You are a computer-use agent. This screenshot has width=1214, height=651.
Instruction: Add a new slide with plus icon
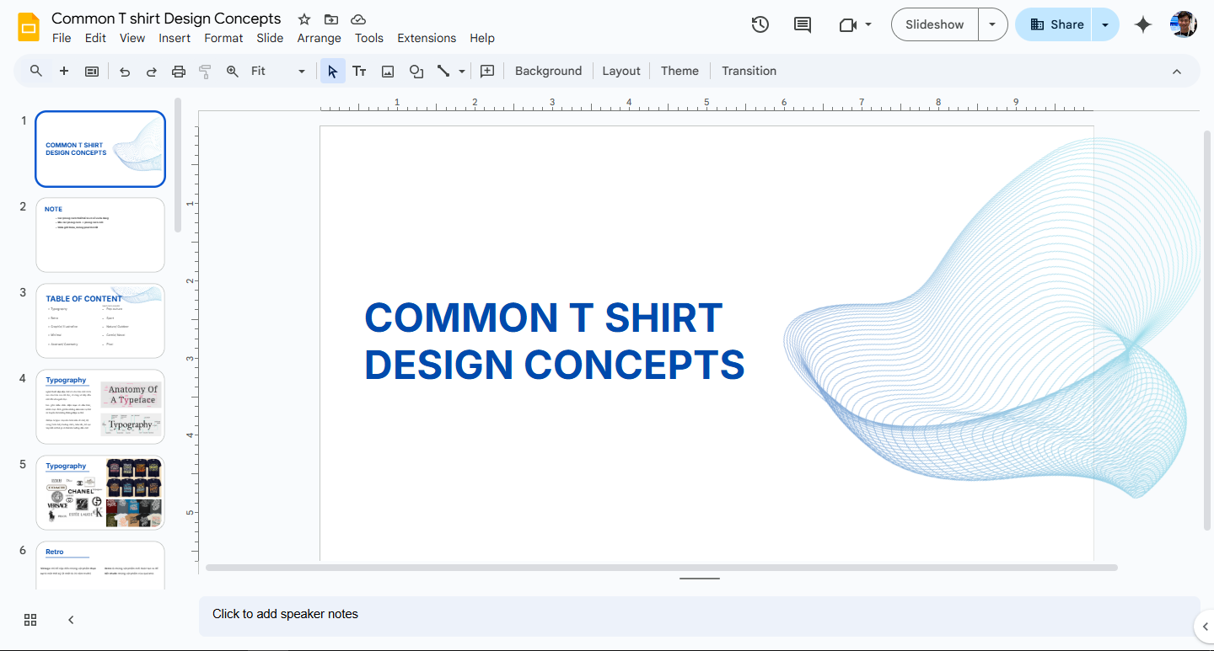tap(64, 71)
